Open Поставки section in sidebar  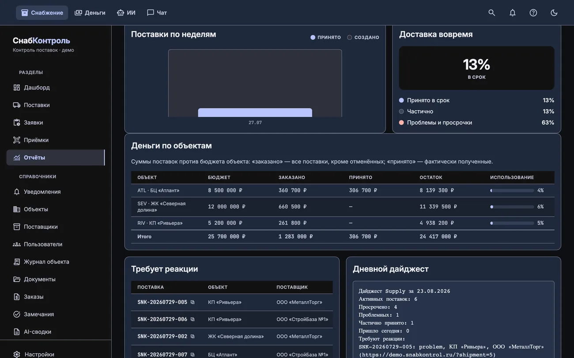pyautogui.click(x=56, y=105)
